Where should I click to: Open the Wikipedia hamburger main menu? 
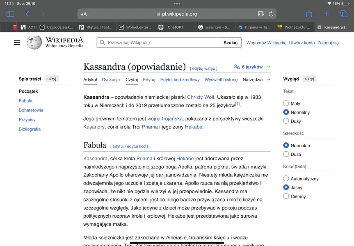pyautogui.click(x=17, y=42)
